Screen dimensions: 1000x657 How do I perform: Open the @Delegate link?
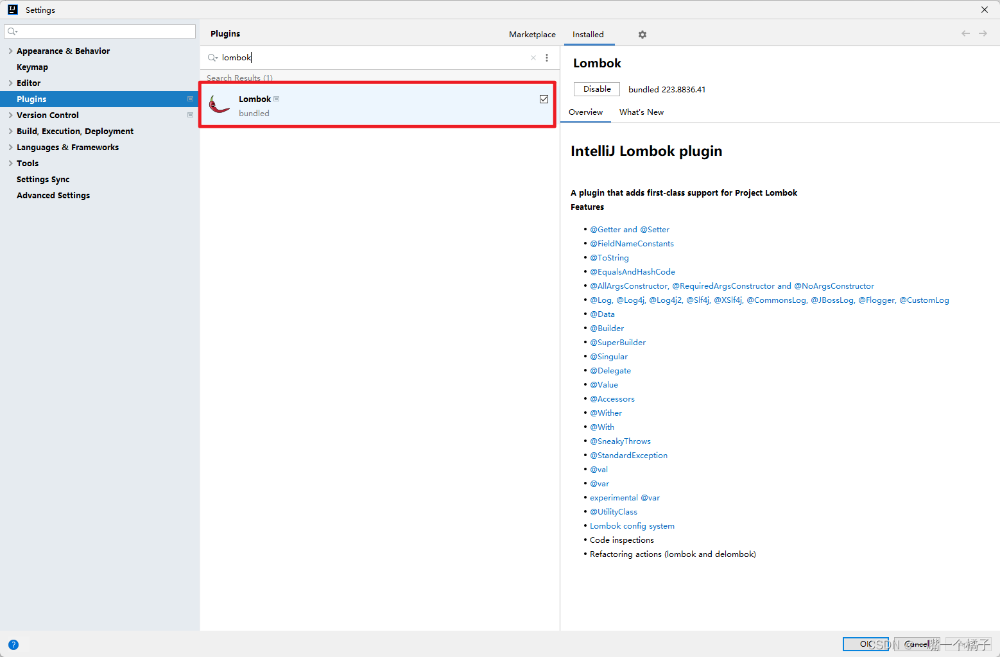coord(610,371)
